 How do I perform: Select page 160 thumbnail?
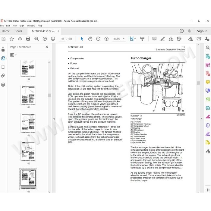point(28,95)
